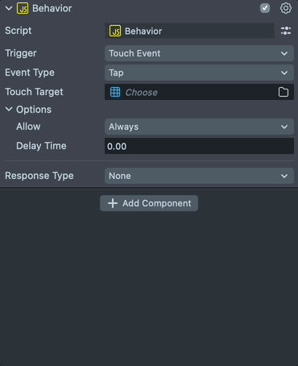Click the plus icon on Add Component
The image size is (298, 366).
(x=113, y=203)
